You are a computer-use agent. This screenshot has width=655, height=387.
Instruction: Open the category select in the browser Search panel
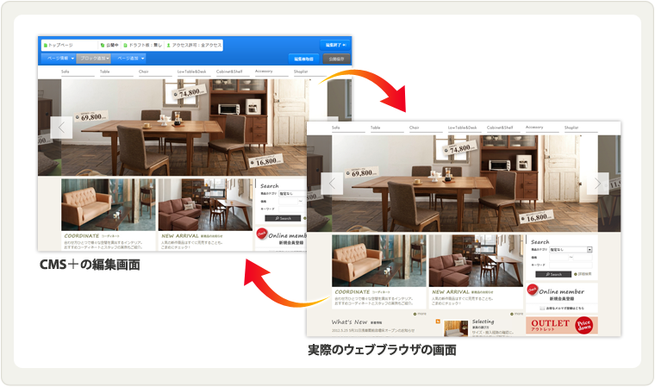(x=571, y=250)
